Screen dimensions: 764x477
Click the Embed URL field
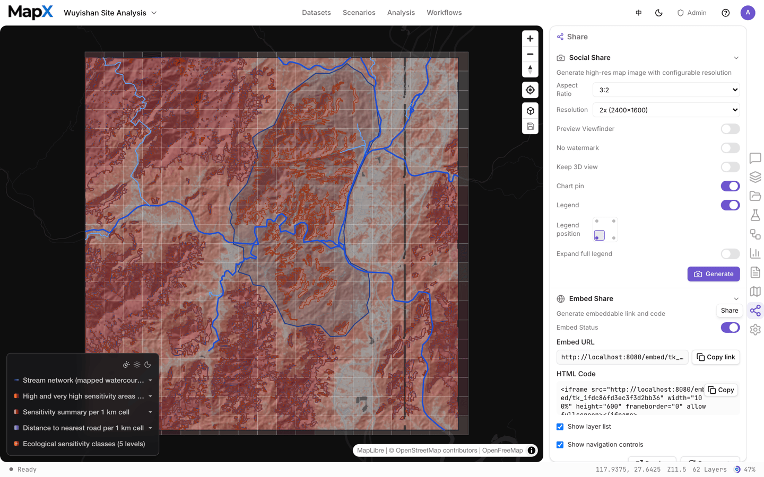click(x=622, y=357)
